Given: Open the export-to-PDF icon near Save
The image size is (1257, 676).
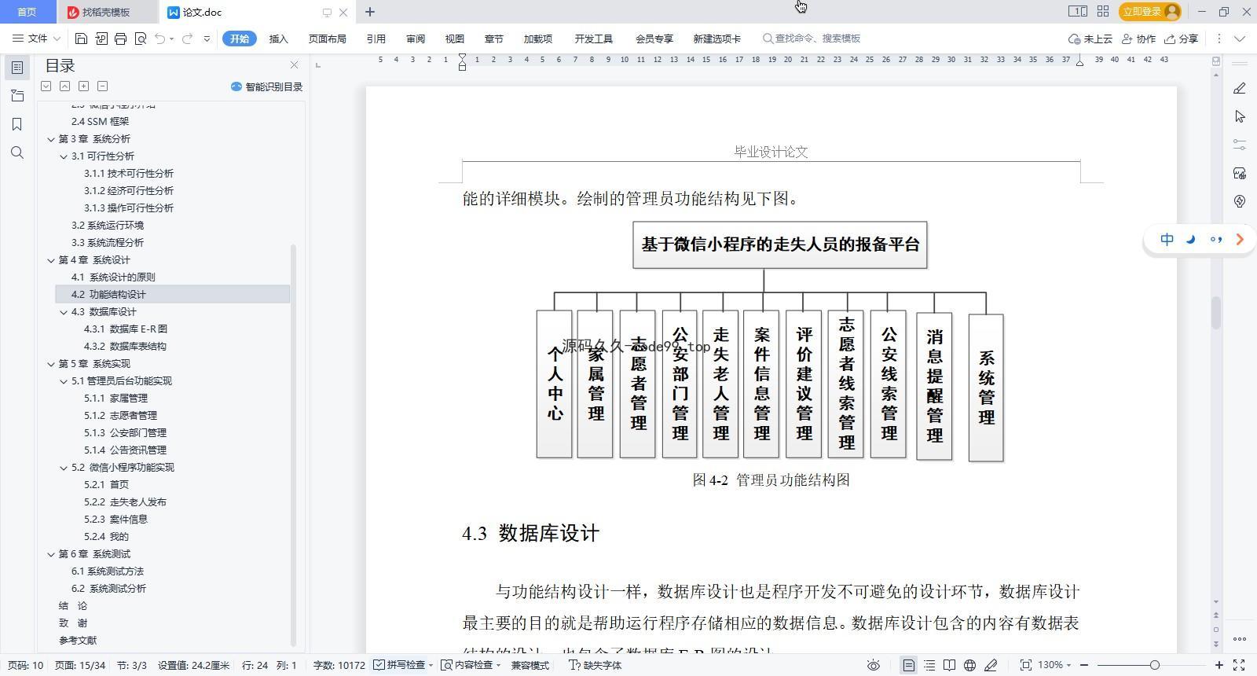Looking at the screenshot, I should point(101,39).
